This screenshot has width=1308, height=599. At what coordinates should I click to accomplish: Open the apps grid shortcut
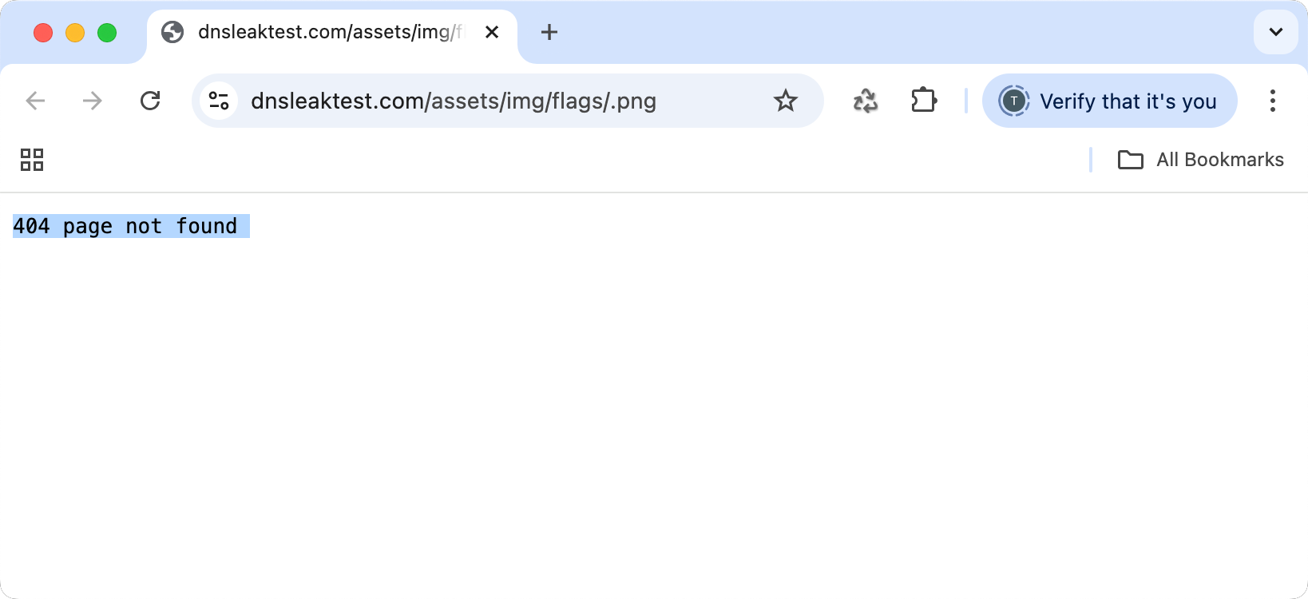tap(32, 160)
